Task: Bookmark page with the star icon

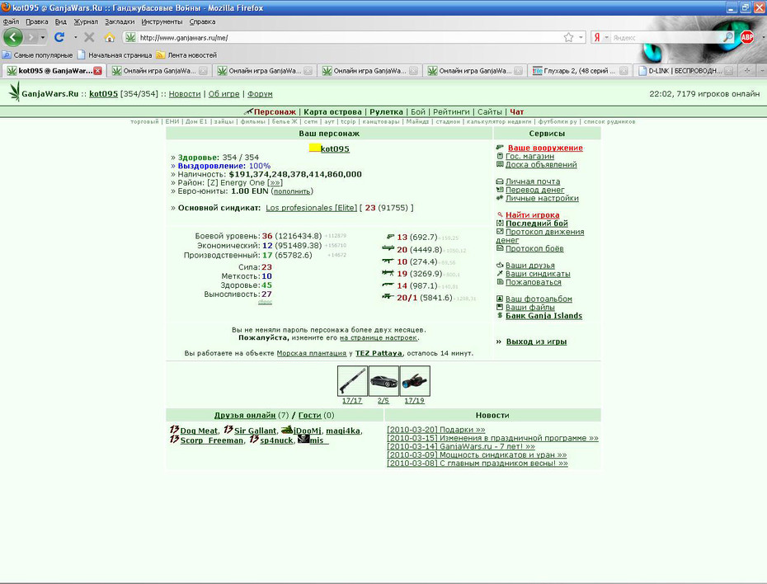Action: tap(568, 38)
